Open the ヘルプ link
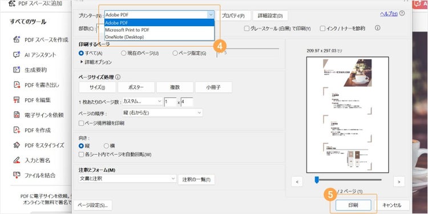Viewport: 428px width, 214px height. (x=389, y=14)
